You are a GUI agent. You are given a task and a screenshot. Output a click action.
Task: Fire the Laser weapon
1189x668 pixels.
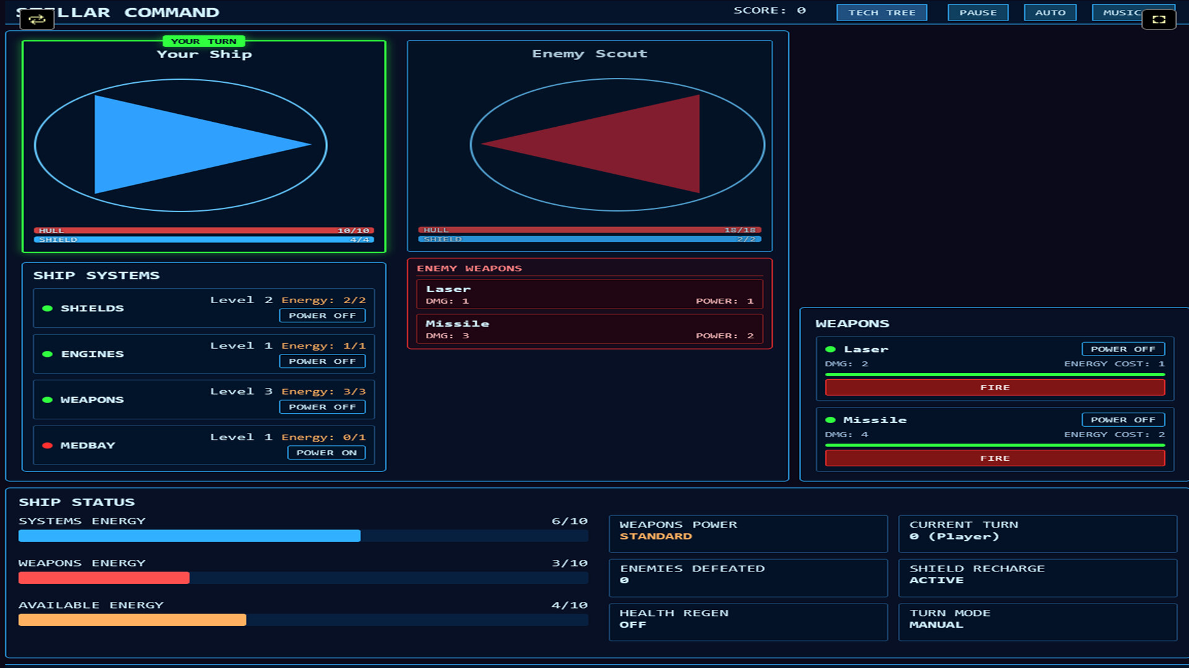[994, 387]
